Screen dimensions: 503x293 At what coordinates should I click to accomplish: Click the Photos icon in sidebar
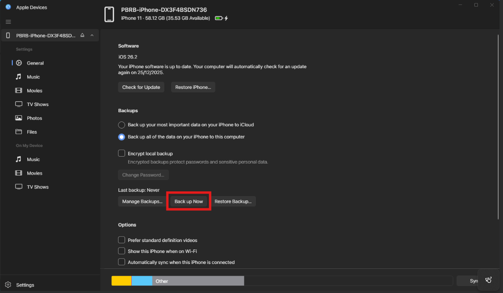click(x=18, y=118)
